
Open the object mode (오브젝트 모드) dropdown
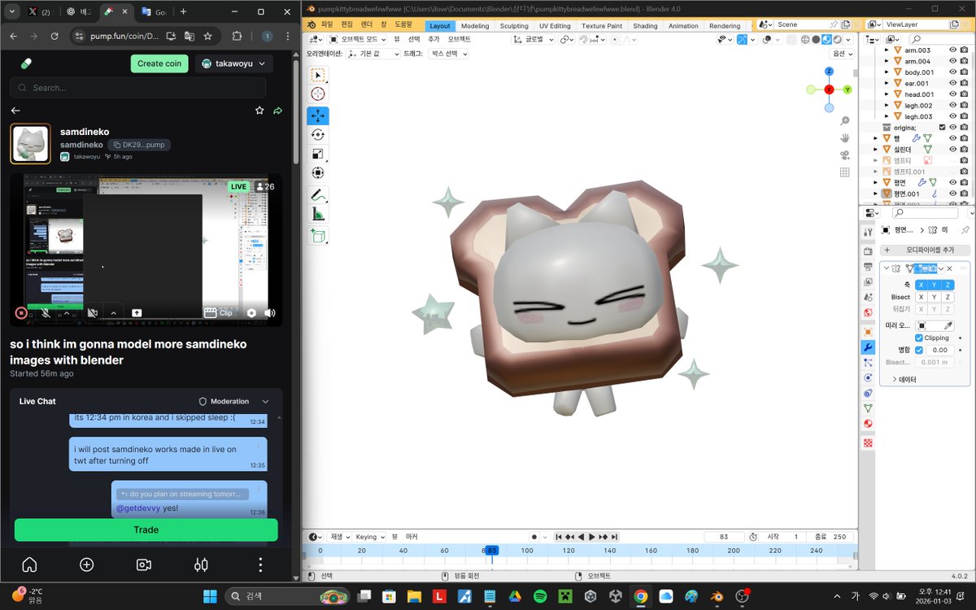tap(359, 39)
